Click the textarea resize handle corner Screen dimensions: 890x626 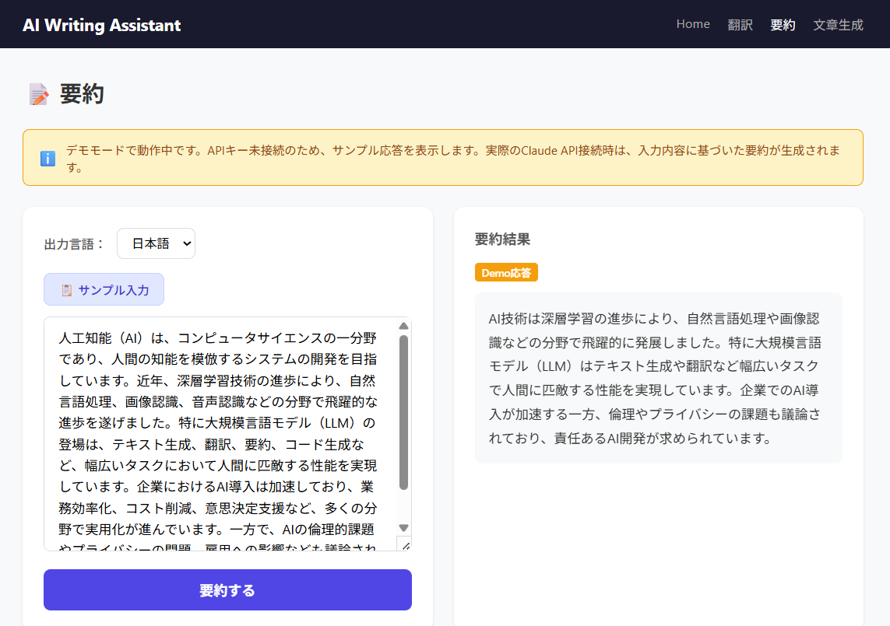tap(405, 545)
